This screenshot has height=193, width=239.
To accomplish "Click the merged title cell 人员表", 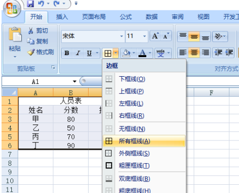I will [71, 101].
